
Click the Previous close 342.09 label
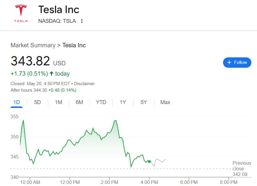click(x=242, y=169)
